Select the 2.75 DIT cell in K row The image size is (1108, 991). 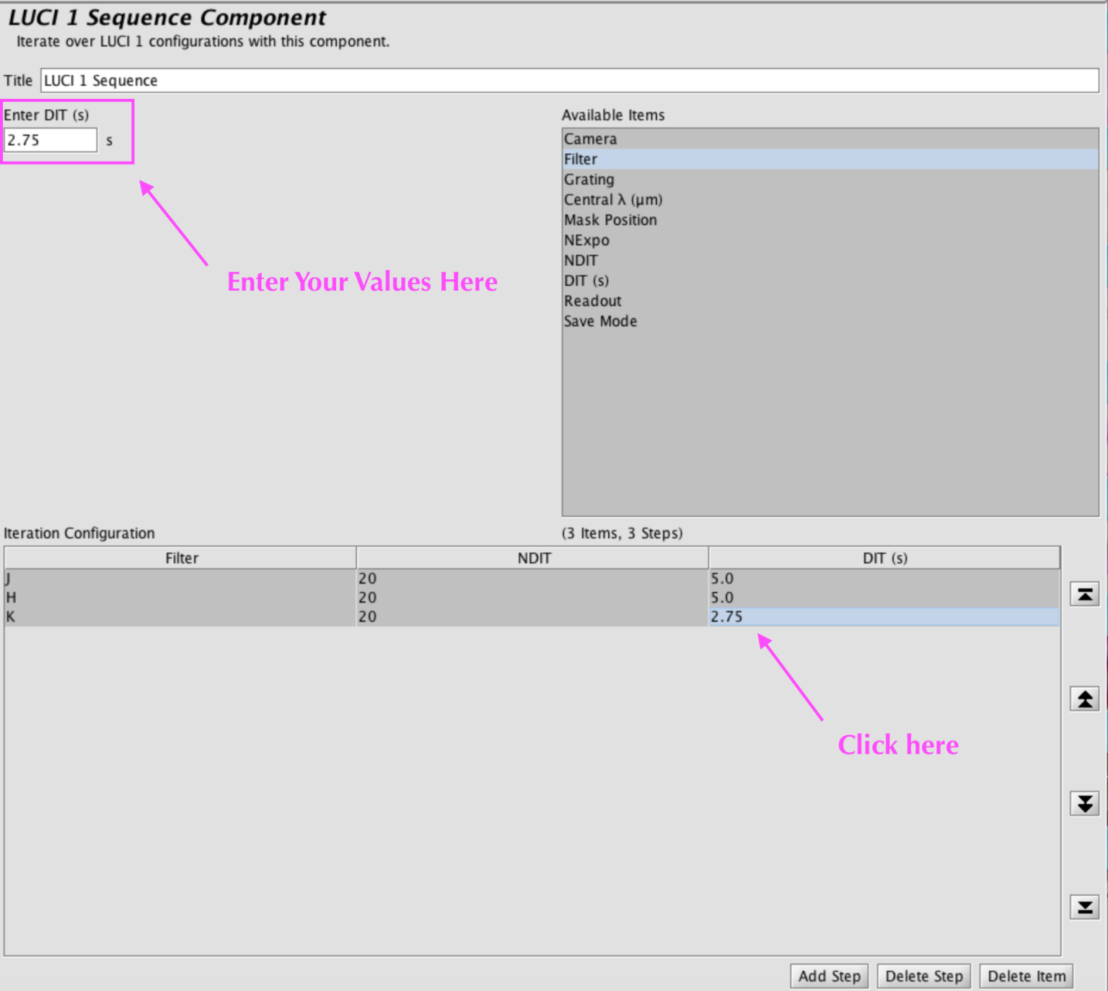[884, 616]
